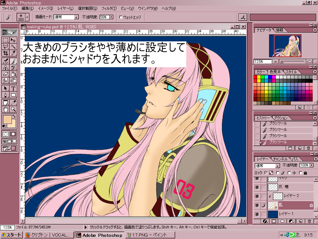Open the Layers panel flyout menu
The height and width of the screenshot is (239, 318).
(316, 159)
